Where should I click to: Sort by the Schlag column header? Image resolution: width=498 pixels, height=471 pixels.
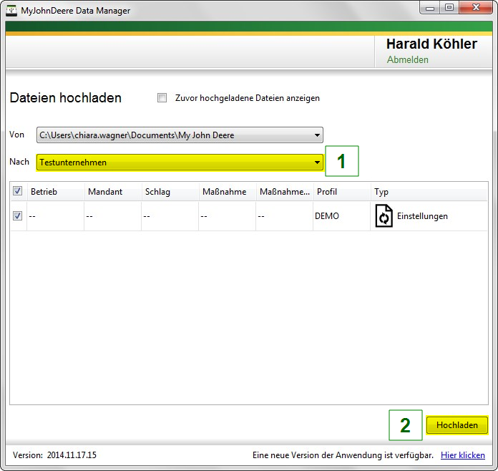(x=170, y=192)
